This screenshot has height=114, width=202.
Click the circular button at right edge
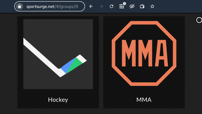tap(199, 20)
